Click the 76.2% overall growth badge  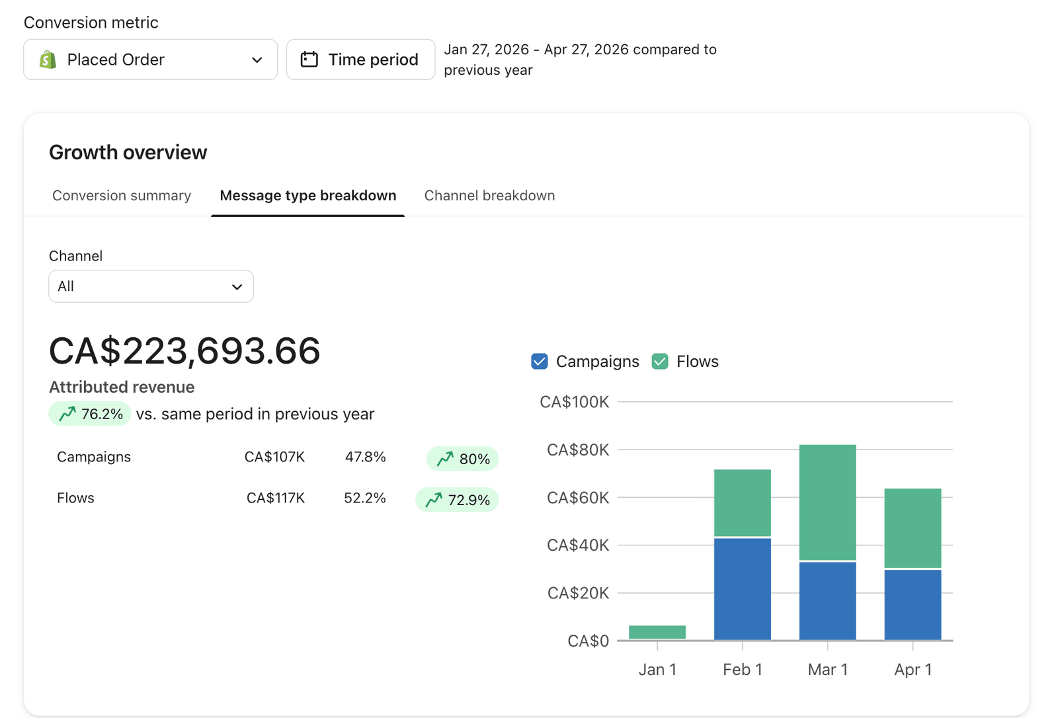pyautogui.click(x=90, y=414)
